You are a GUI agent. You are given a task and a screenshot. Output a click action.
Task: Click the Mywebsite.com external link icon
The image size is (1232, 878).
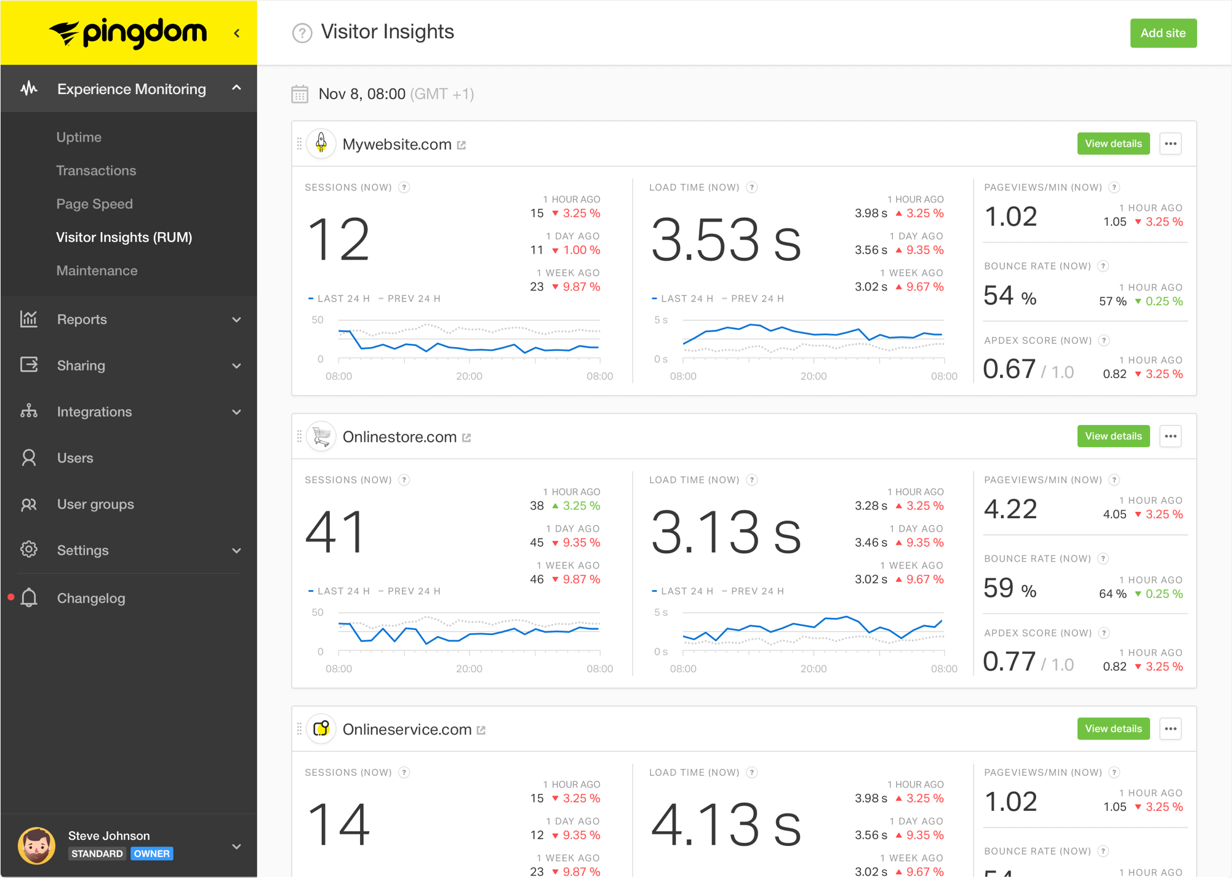pyautogui.click(x=462, y=145)
